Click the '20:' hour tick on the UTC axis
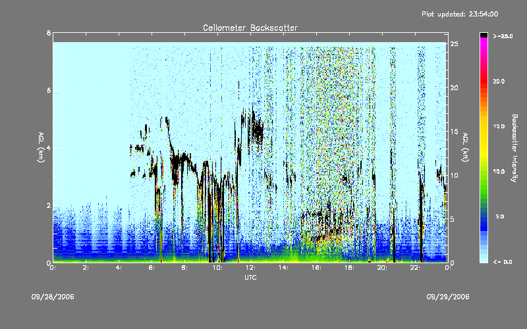Screen dimensions: 527x329 pos(382,268)
